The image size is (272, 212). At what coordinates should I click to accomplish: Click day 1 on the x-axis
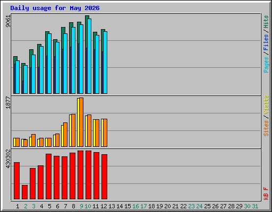[x=18, y=206]
